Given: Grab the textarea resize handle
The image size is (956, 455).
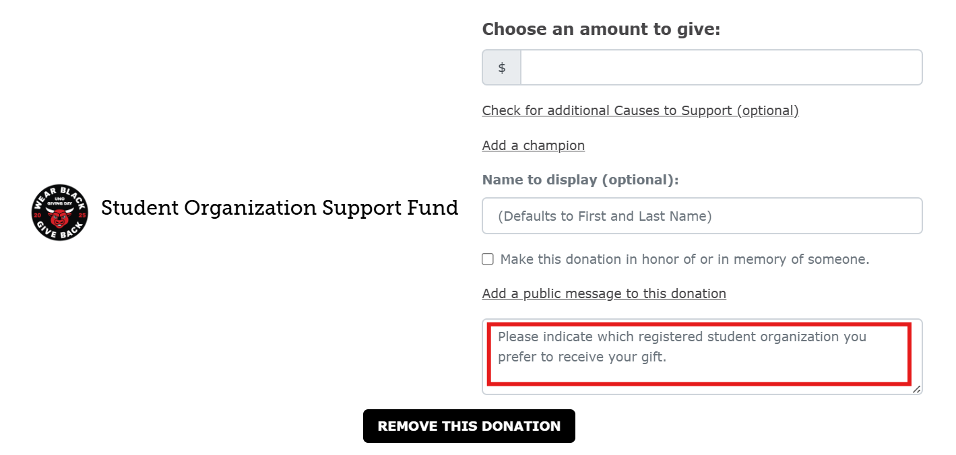Looking at the screenshot, I should 916,389.
